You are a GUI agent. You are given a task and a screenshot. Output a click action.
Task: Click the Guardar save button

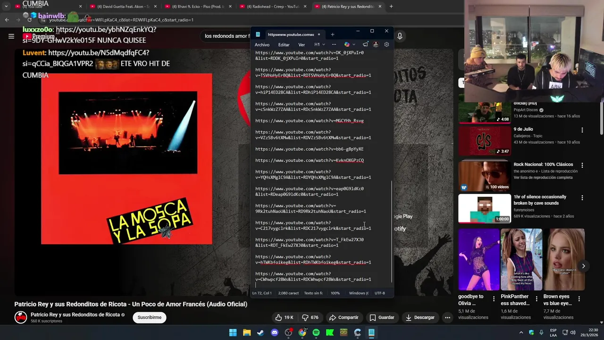(382, 317)
